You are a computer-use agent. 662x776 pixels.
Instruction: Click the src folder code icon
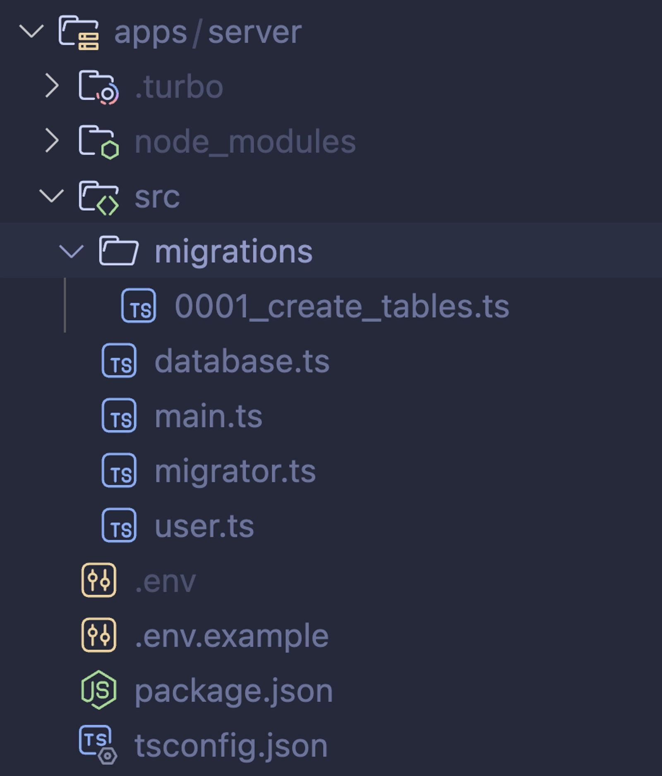pyautogui.click(x=98, y=197)
